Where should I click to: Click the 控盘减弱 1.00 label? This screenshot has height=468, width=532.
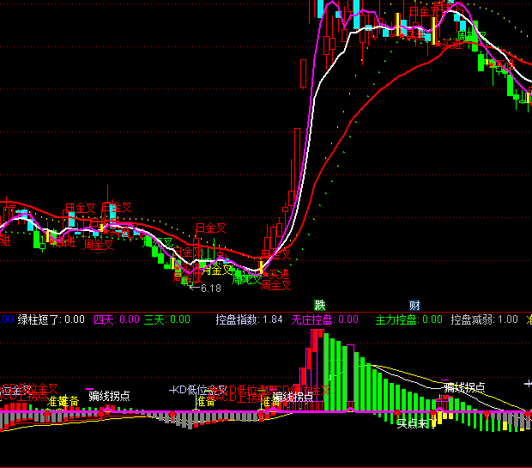tap(485, 319)
